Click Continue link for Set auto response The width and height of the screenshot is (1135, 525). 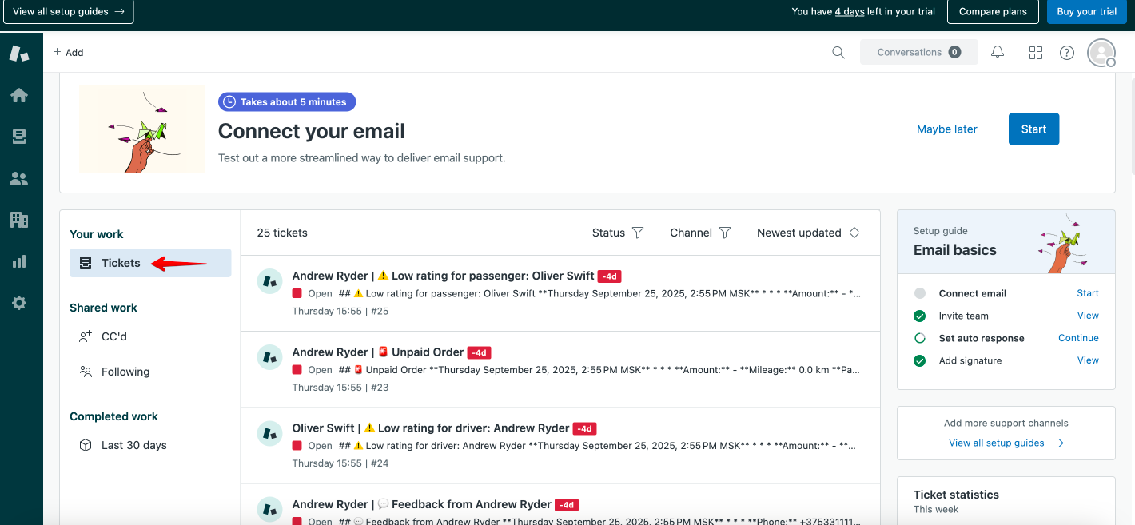point(1078,338)
